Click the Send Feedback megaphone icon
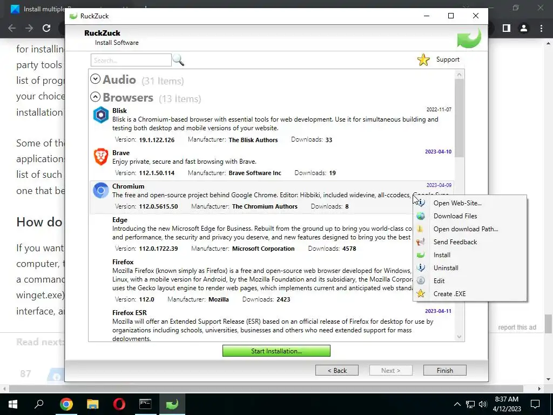The height and width of the screenshot is (415, 553). coord(421,242)
